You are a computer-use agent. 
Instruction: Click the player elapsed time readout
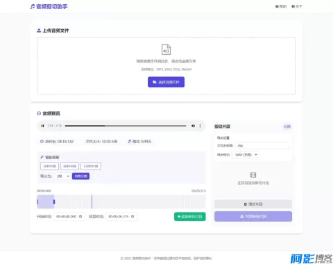(54, 126)
